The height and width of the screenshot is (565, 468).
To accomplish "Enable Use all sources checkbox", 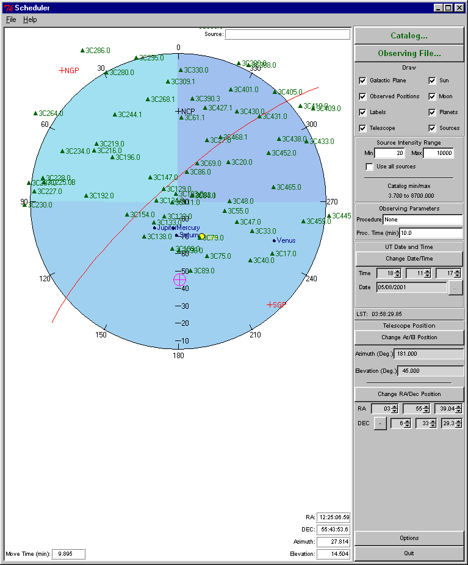I will click(x=369, y=167).
